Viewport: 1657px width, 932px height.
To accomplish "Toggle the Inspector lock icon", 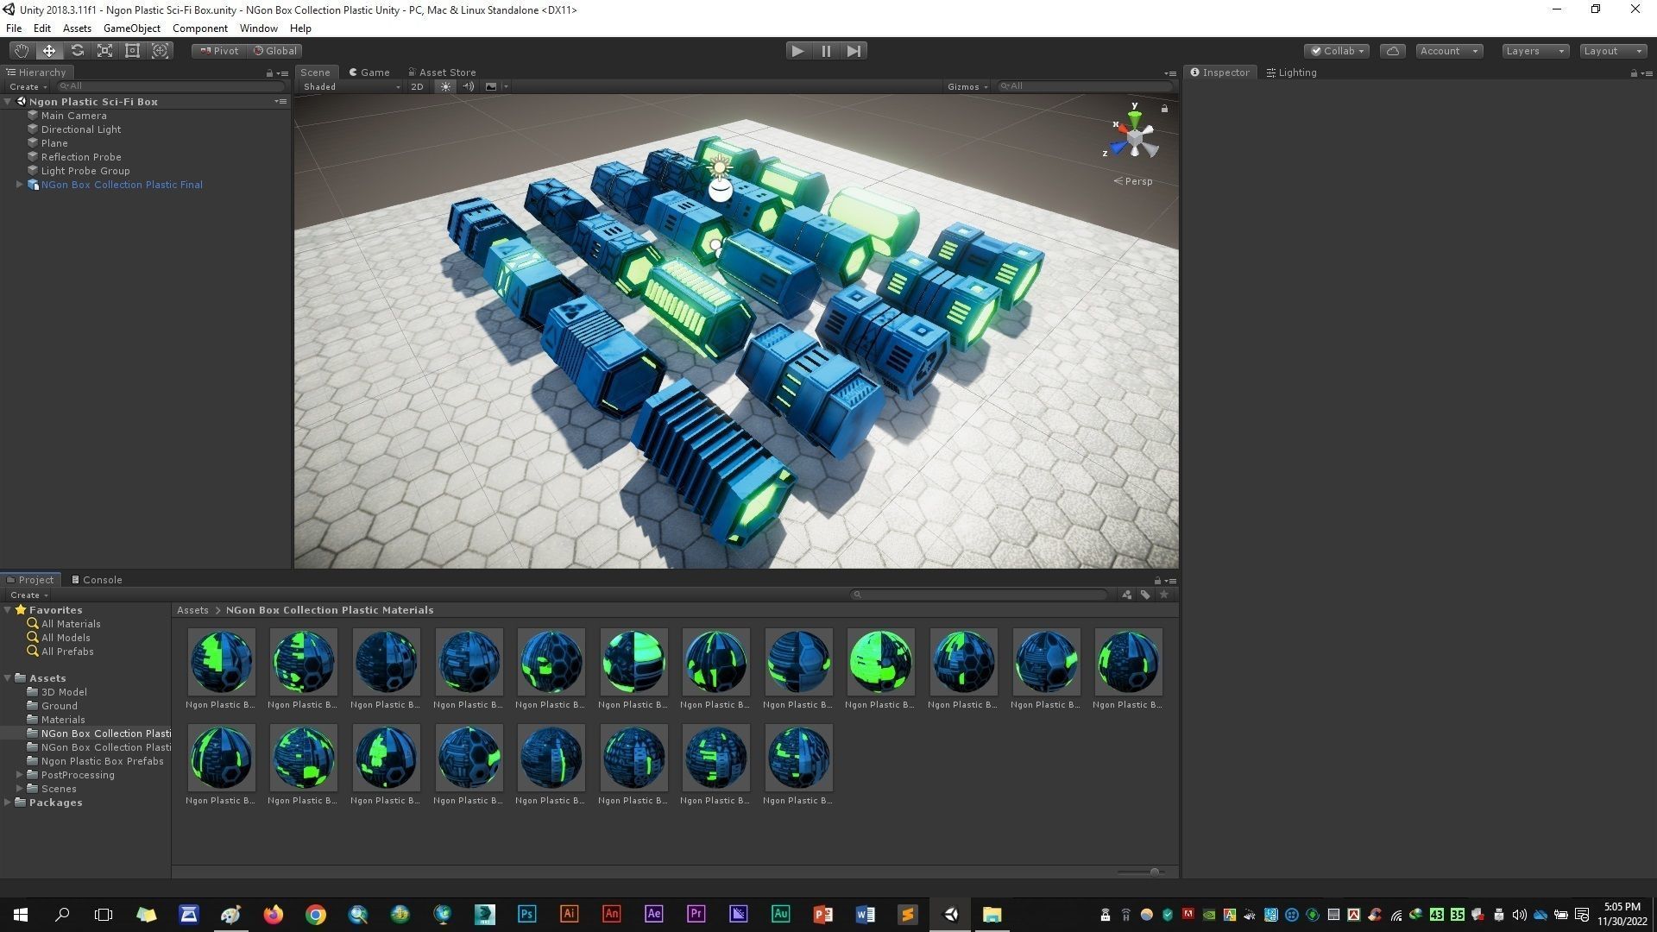I will 1634,73.
